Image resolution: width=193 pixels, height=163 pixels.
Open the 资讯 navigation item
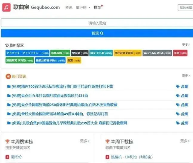tap(69, 7)
